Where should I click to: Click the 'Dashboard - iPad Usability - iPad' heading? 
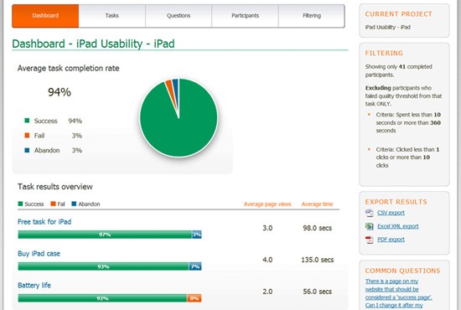pos(93,44)
